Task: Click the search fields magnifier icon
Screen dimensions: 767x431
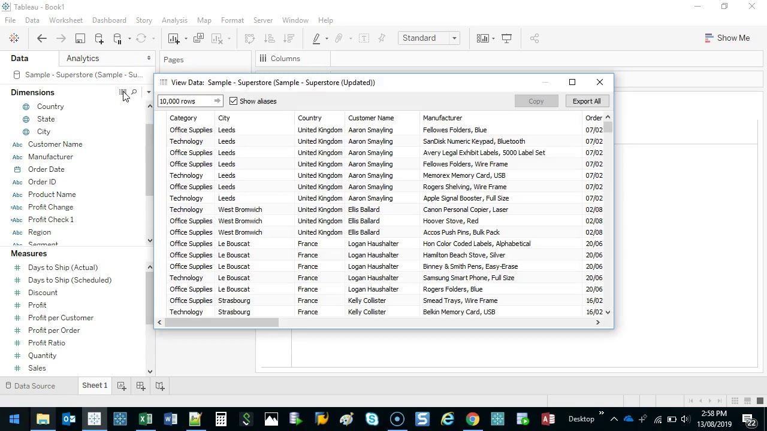Action: [x=134, y=92]
